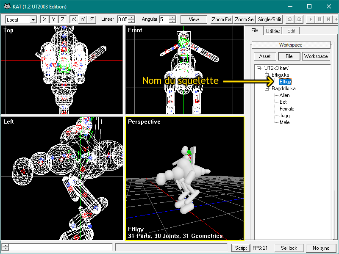Collapse the 'UT2k3.kaw' workspace tree node
The image size is (339, 254).
click(x=258, y=68)
